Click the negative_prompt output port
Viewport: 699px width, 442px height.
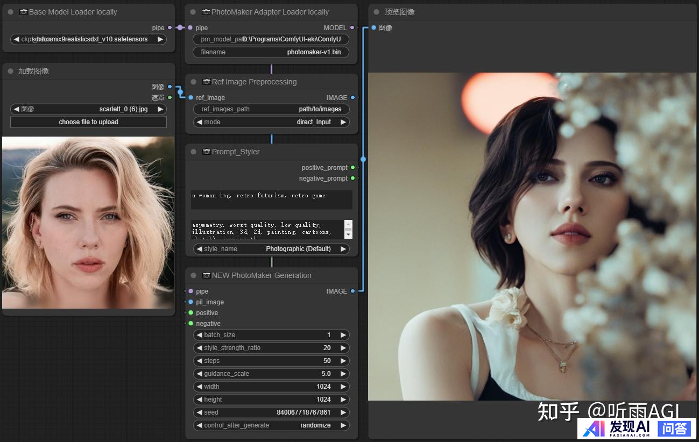(x=352, y=179)
